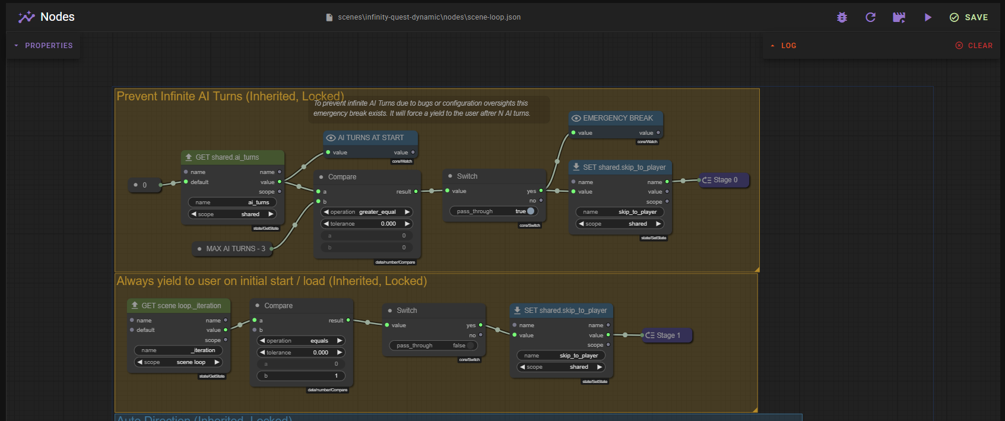Expand the PROPERTIES panel

point(43,46)
